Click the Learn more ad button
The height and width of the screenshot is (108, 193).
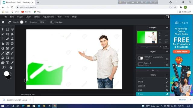pos(181,52)
